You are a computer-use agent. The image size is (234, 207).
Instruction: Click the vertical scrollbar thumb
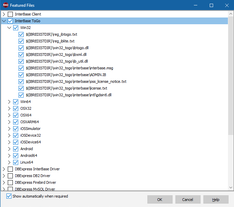tap(231, 76)
